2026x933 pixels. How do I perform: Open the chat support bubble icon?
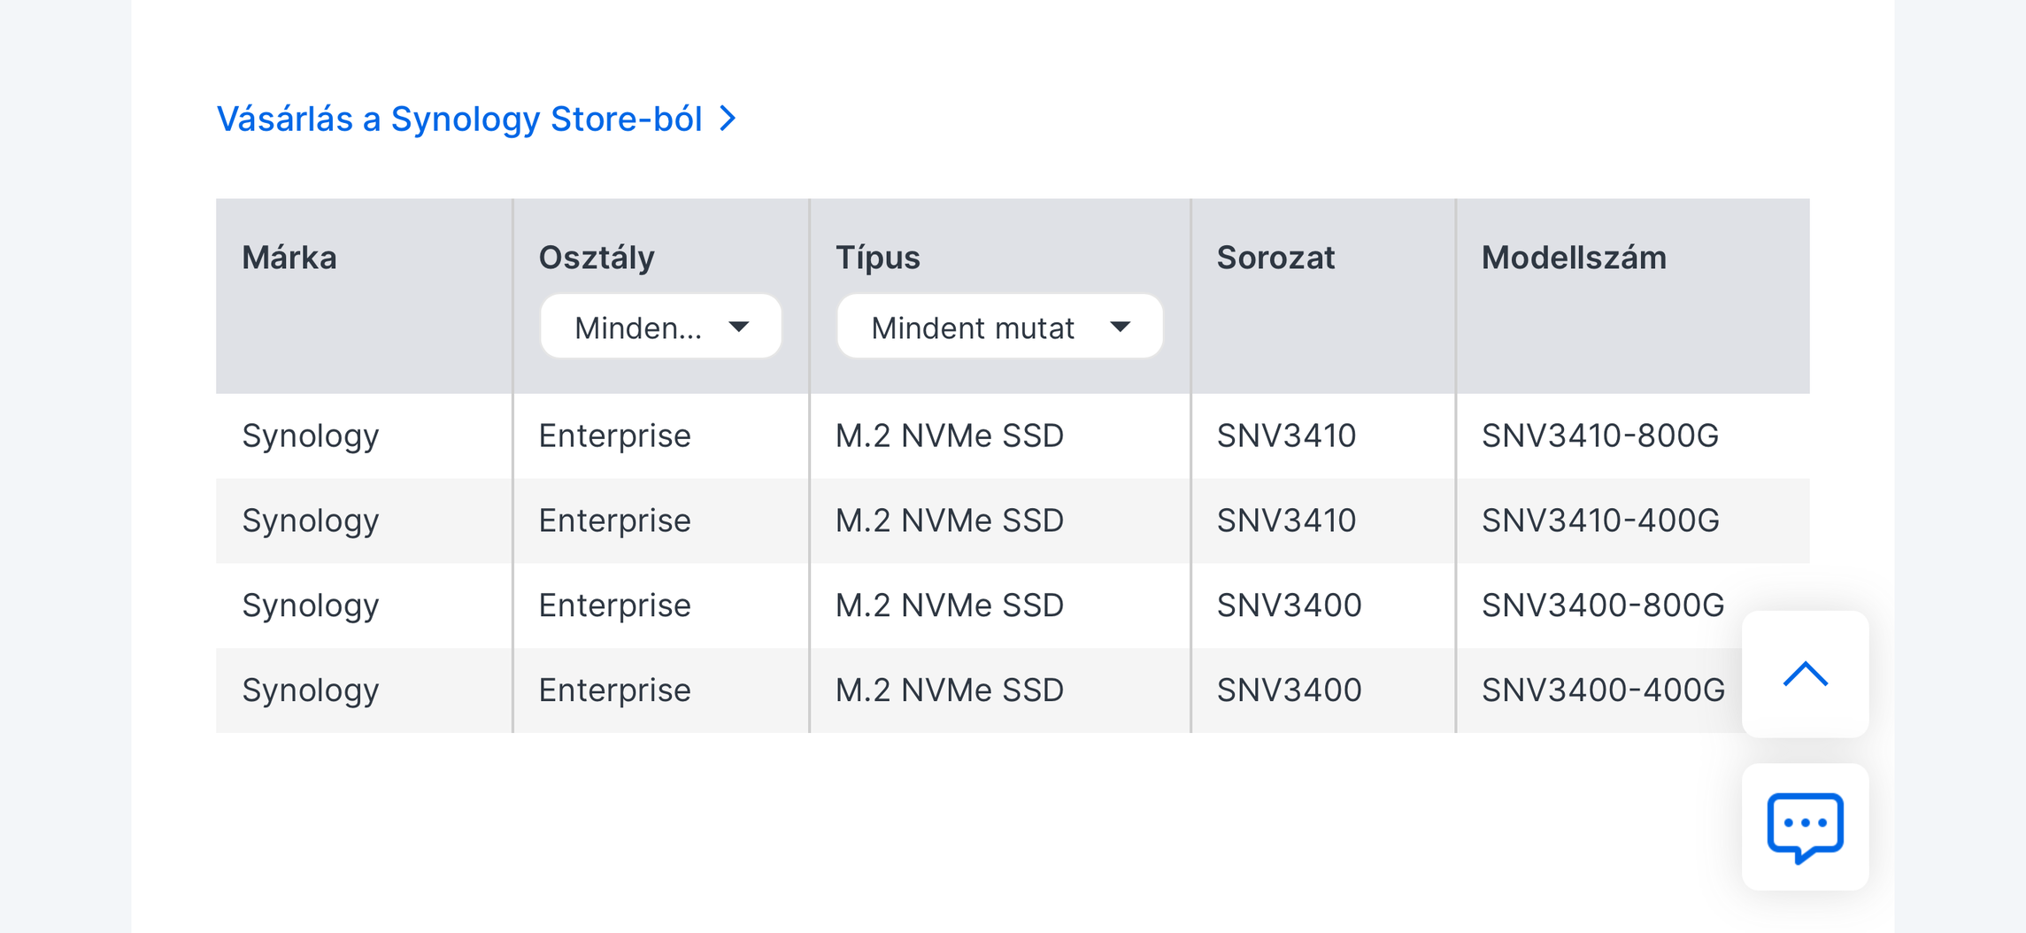1805,827
